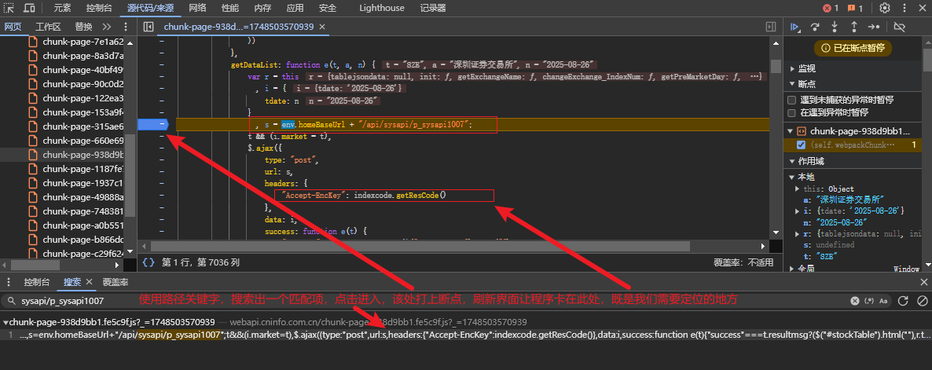Close the 搜索 drawer tab
The width and height of the screenshot is (932, 370).
pyautogui.click(x=89, y=282)
